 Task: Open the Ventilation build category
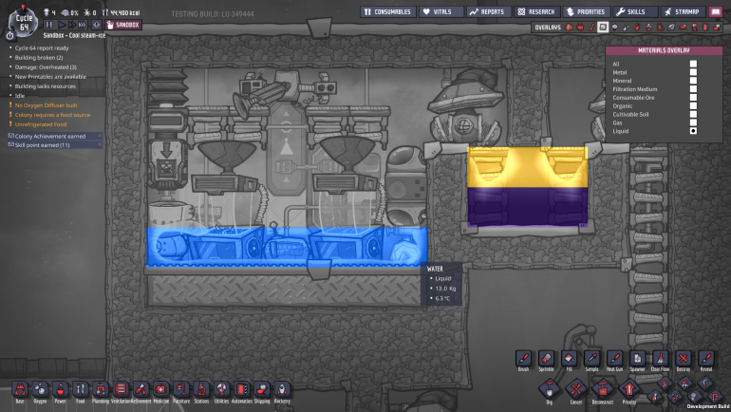[x=121, y=389]
